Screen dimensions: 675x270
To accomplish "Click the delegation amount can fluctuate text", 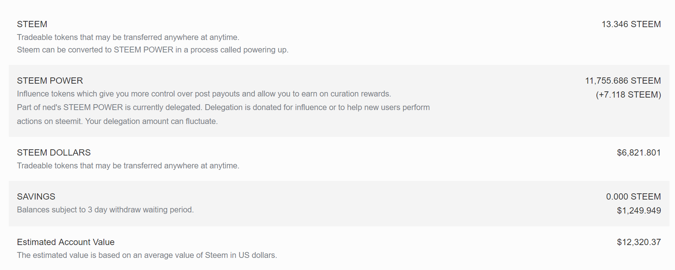I will 152,121.
